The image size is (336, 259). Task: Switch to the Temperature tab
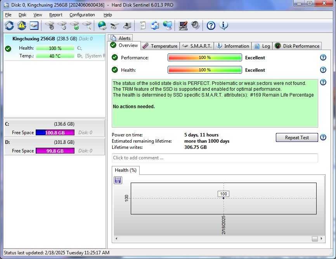click(x=160, y=46)
